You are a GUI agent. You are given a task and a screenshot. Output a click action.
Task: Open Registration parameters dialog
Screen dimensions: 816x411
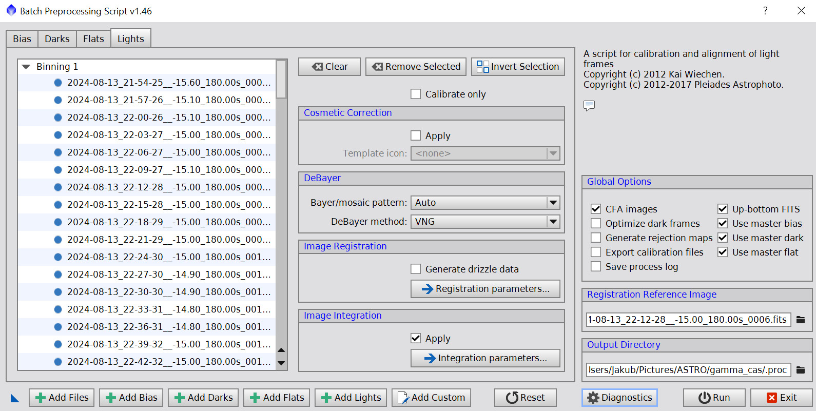point(485,289)
